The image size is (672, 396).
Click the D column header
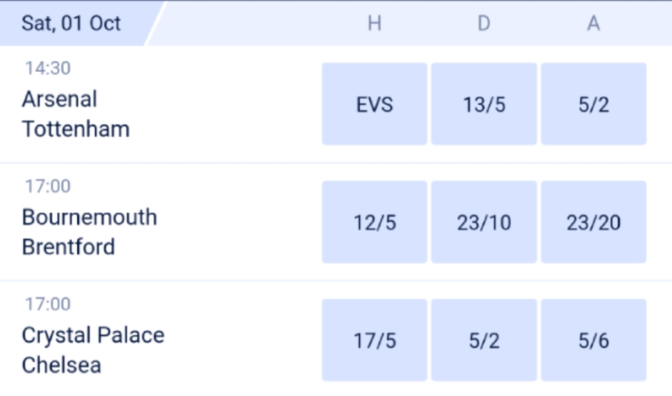(x=484, y=23)
